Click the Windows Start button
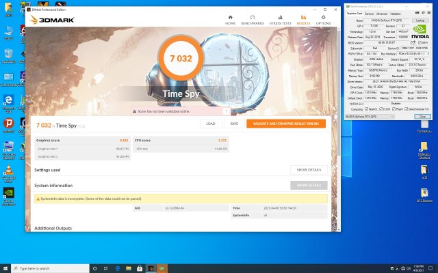 tap(5, 267)
